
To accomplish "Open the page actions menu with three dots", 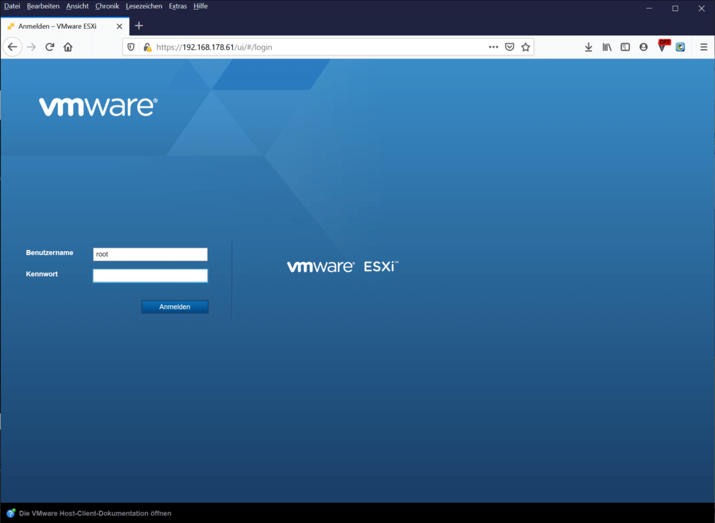I will click(x=493, y=46).
